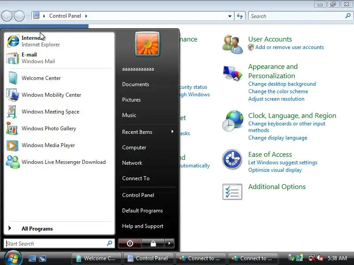Viewport: 354px width, 265px height.
Task: Click the Windows Start orb
Action: point(13,258)
